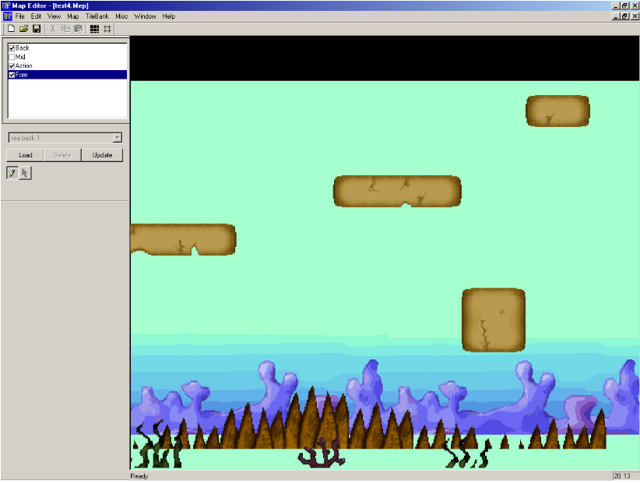The width and height of the screenshot is (640, 483).
Task: Select the 'Back' layer name in list
Action: (23, 48)
